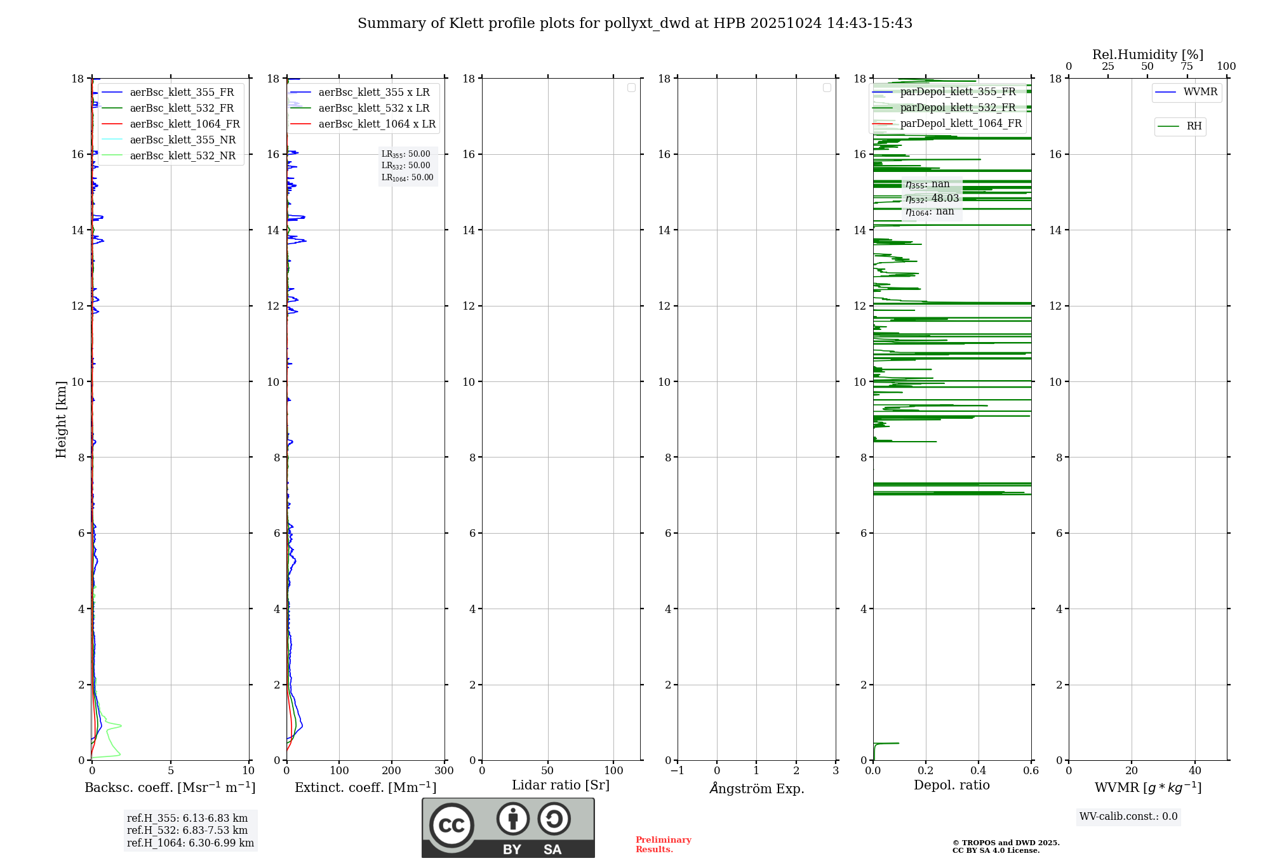Click the WV-calib.const. value box
This screenshot has width=1270, height=863.
click(1128, 817)
